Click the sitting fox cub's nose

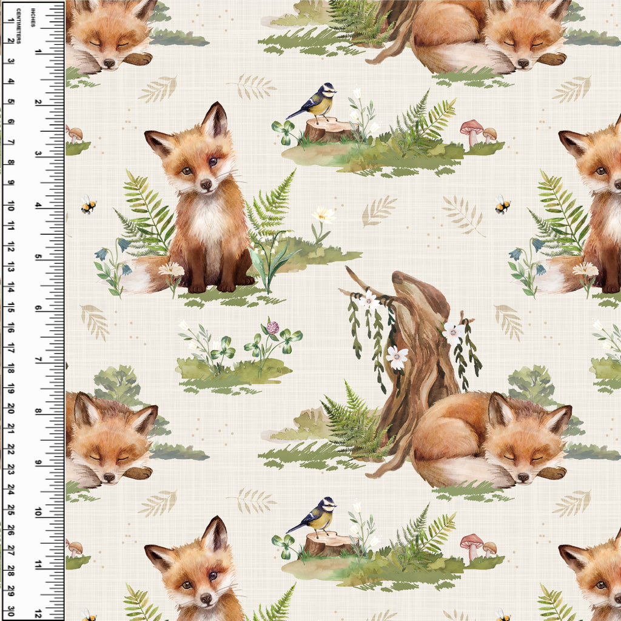pos(206,185)
